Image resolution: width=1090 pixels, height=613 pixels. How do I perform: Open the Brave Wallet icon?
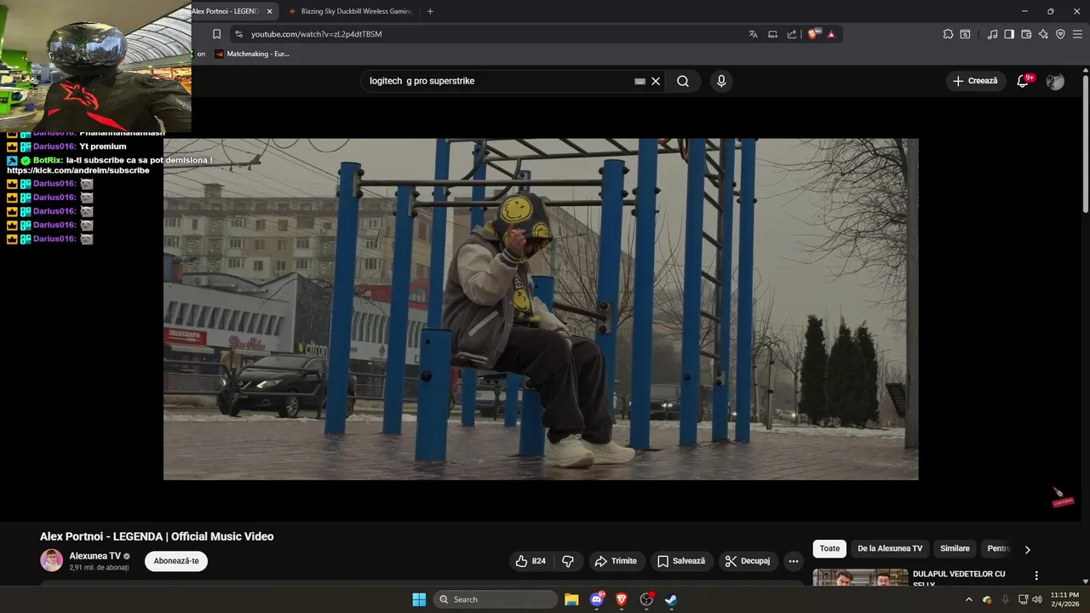click(x=1026, y=34)
